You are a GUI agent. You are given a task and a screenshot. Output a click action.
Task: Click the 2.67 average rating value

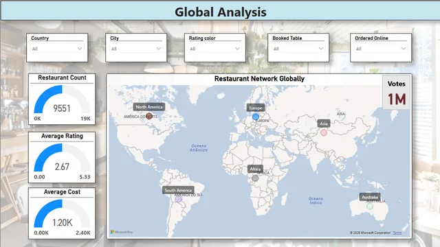point(62,167)
